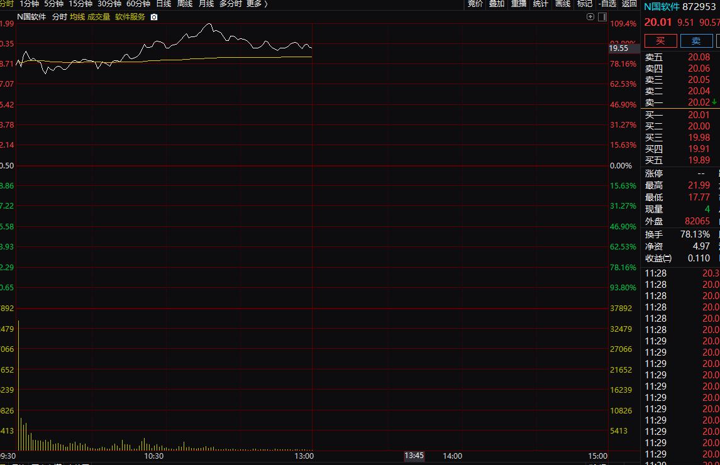The height and width of the screenshot is (465, 720).
Task: Toggle the 成交量 volume indicator
Action: [99, 17]
